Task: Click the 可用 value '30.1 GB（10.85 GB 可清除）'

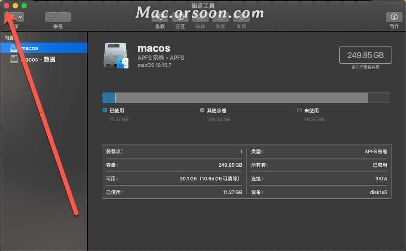Action: 210,179
